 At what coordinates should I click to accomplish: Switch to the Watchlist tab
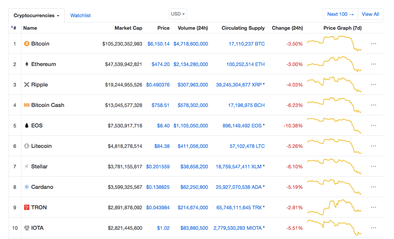tap(81, 16)
